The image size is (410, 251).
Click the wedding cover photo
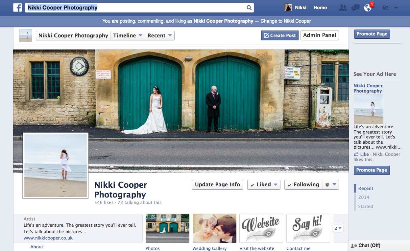coord(181,111)
